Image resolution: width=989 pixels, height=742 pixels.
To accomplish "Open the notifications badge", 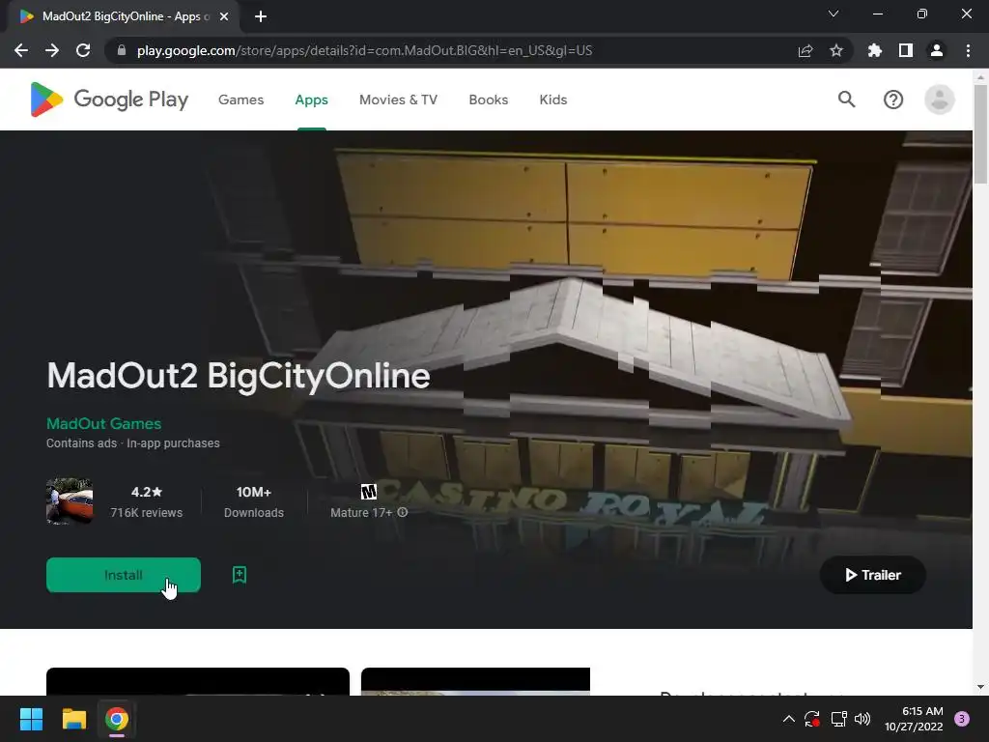I will pos(962,719).
